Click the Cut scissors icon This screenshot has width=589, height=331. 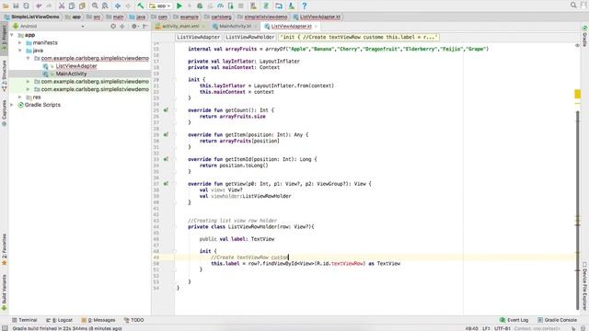pyautogui.click(x=62, y=6)
